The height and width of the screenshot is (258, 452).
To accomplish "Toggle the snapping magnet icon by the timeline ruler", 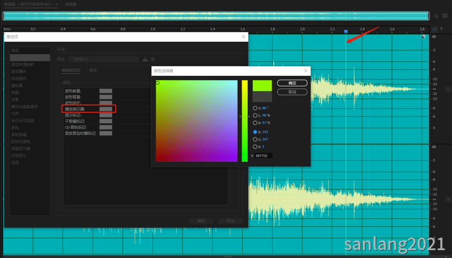I will pyautogui.click(x=434, y=29).
